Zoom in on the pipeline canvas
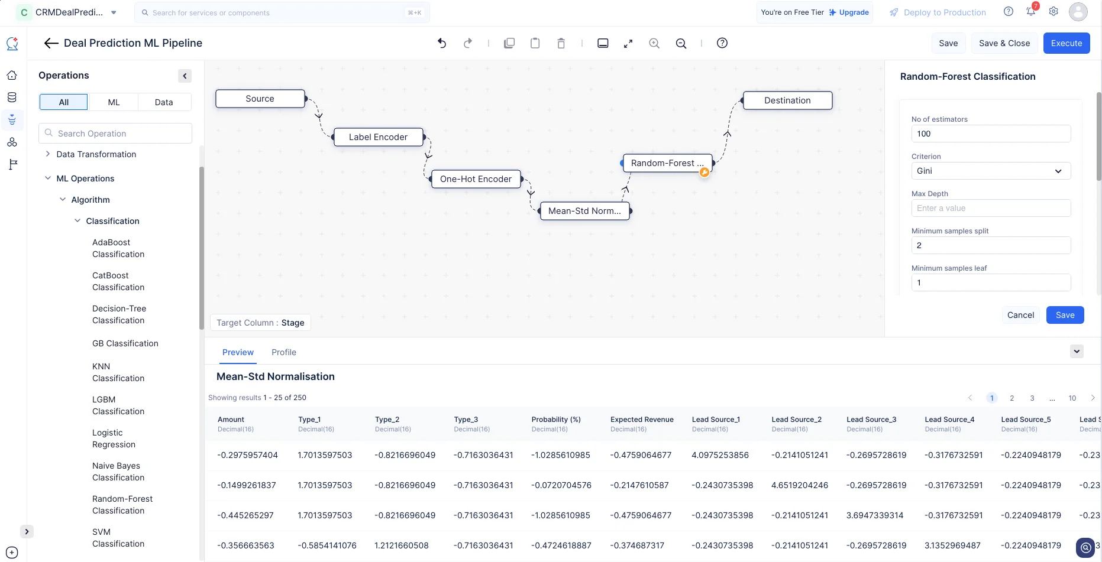The image size is (1102, 562). 654,43
